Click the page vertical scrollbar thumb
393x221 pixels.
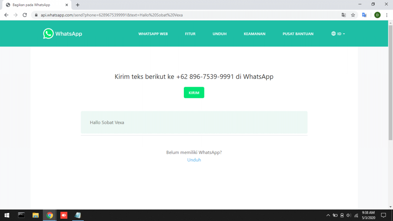click(390, 83)
